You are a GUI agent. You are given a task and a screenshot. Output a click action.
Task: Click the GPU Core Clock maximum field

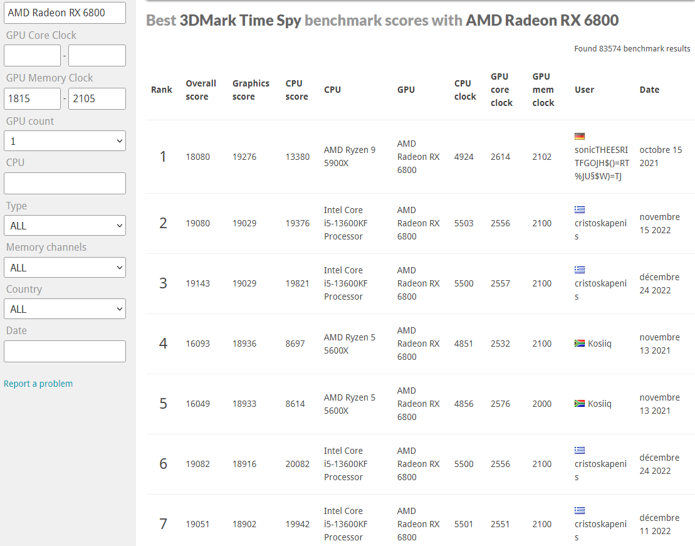tap(97, 55)
